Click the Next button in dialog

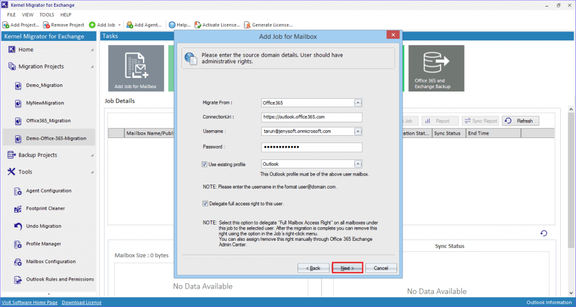click(348, 268)
